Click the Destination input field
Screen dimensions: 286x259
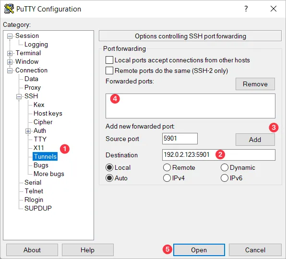218,155
